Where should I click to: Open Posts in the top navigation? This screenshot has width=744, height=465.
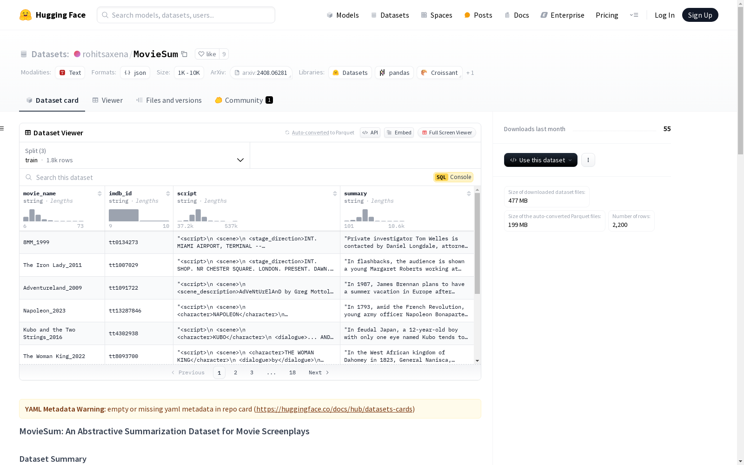pyautogui.click(x=478, y=15)
